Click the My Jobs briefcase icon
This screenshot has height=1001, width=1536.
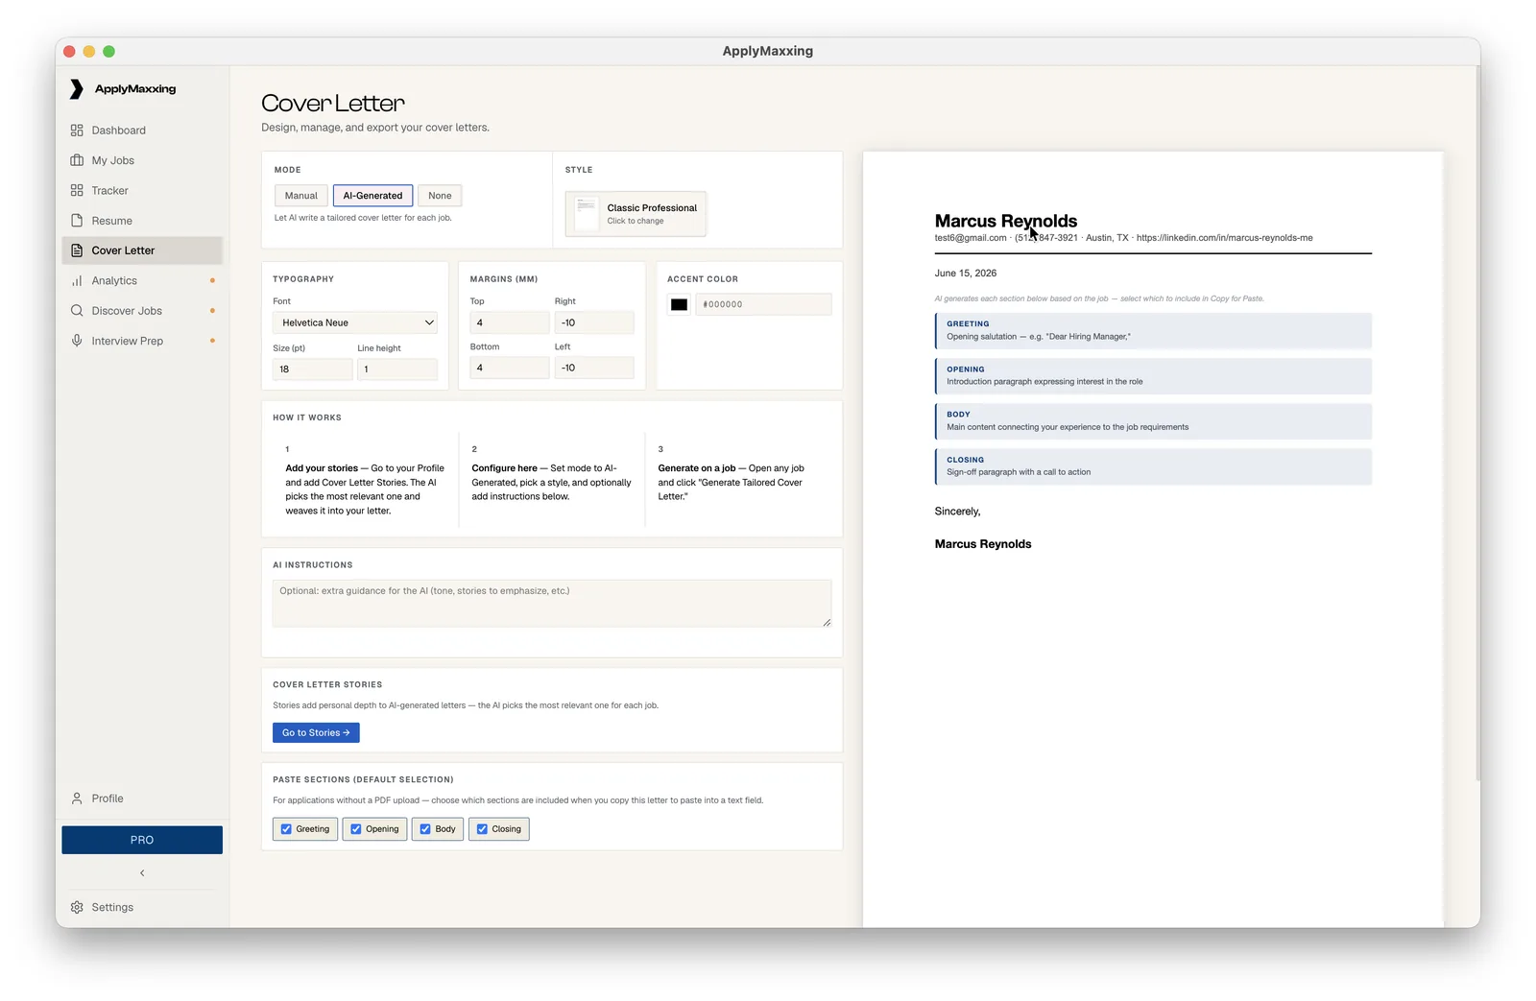(x=77, y=160)
